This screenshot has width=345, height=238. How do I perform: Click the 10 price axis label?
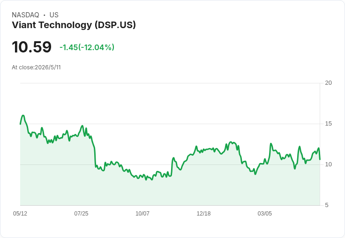coord(328,164)
